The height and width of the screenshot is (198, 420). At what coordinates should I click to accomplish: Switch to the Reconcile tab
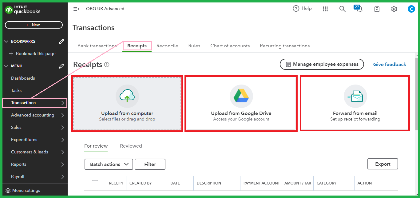(x=167, y=46)
